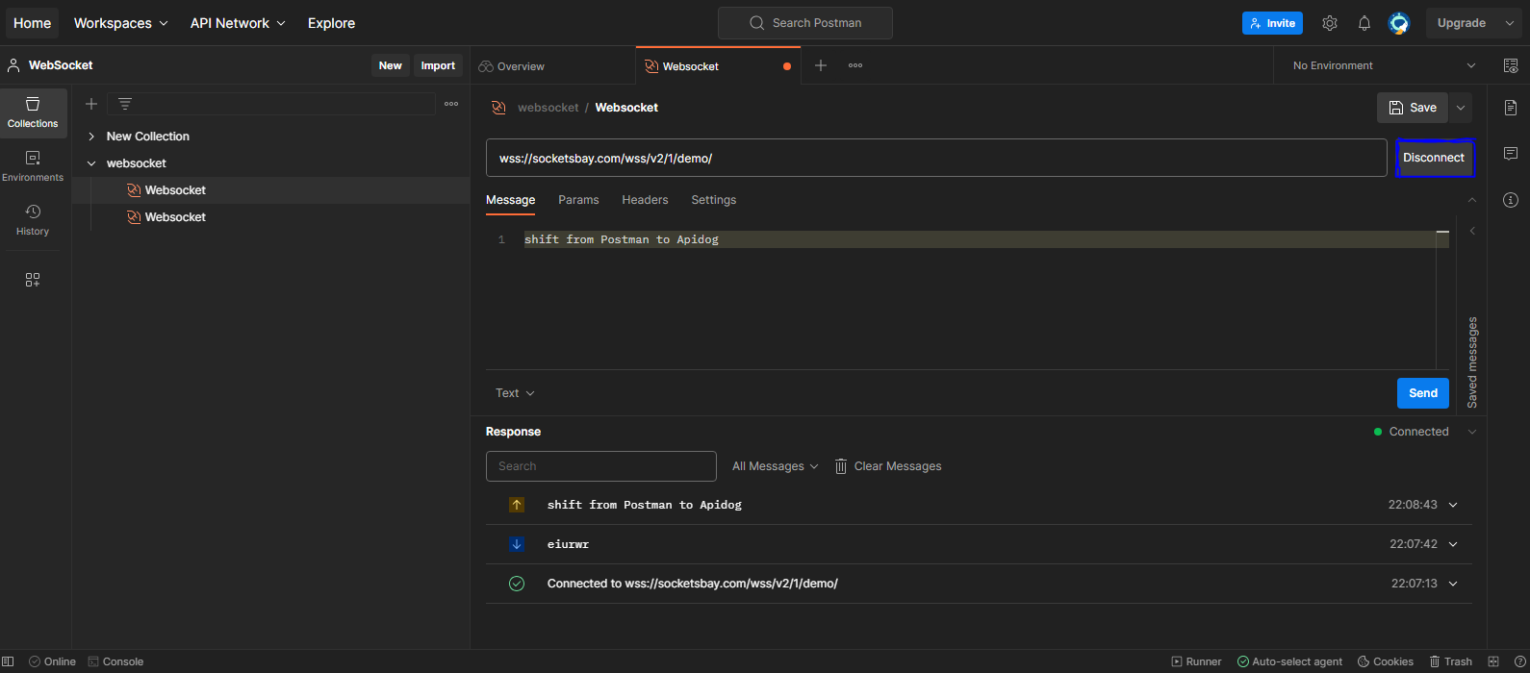Open the Text message format dropdown
The width and height of the screenshot is (1530, 673).
pyautogui.click(x=515, y=393)
